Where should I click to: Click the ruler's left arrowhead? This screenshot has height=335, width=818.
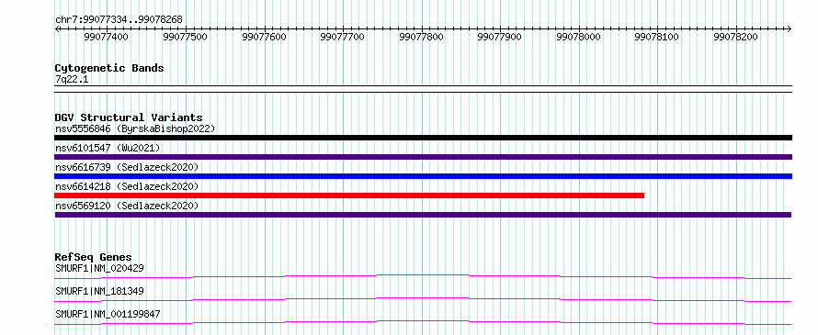click(x=57, y=28)
